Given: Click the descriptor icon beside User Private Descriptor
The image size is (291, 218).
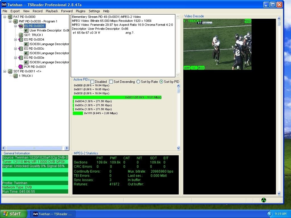Looking at the screenshot, I should (x=26, y=30).
